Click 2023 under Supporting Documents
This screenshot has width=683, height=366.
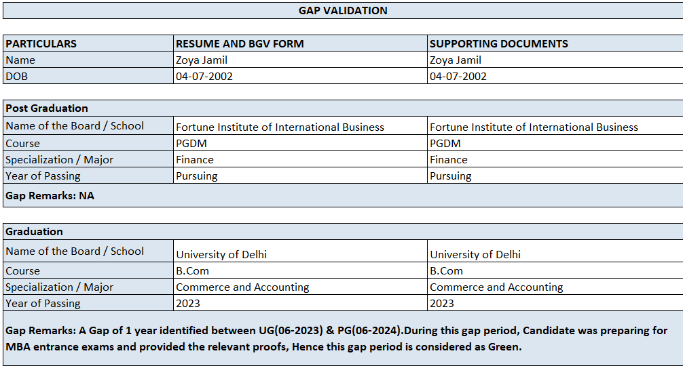point(555,303)
